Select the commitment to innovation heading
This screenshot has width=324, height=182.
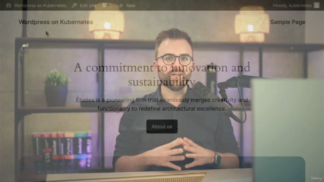pos(162,74)
